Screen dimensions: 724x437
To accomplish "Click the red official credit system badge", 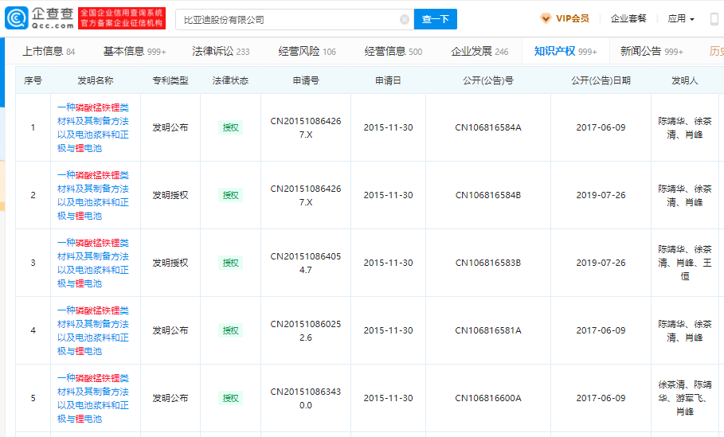I will (x=123, y=19).
